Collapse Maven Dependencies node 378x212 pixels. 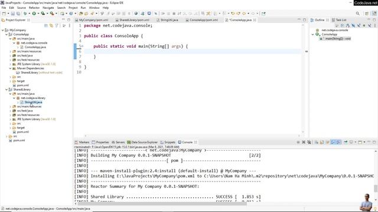coord(11,68)
